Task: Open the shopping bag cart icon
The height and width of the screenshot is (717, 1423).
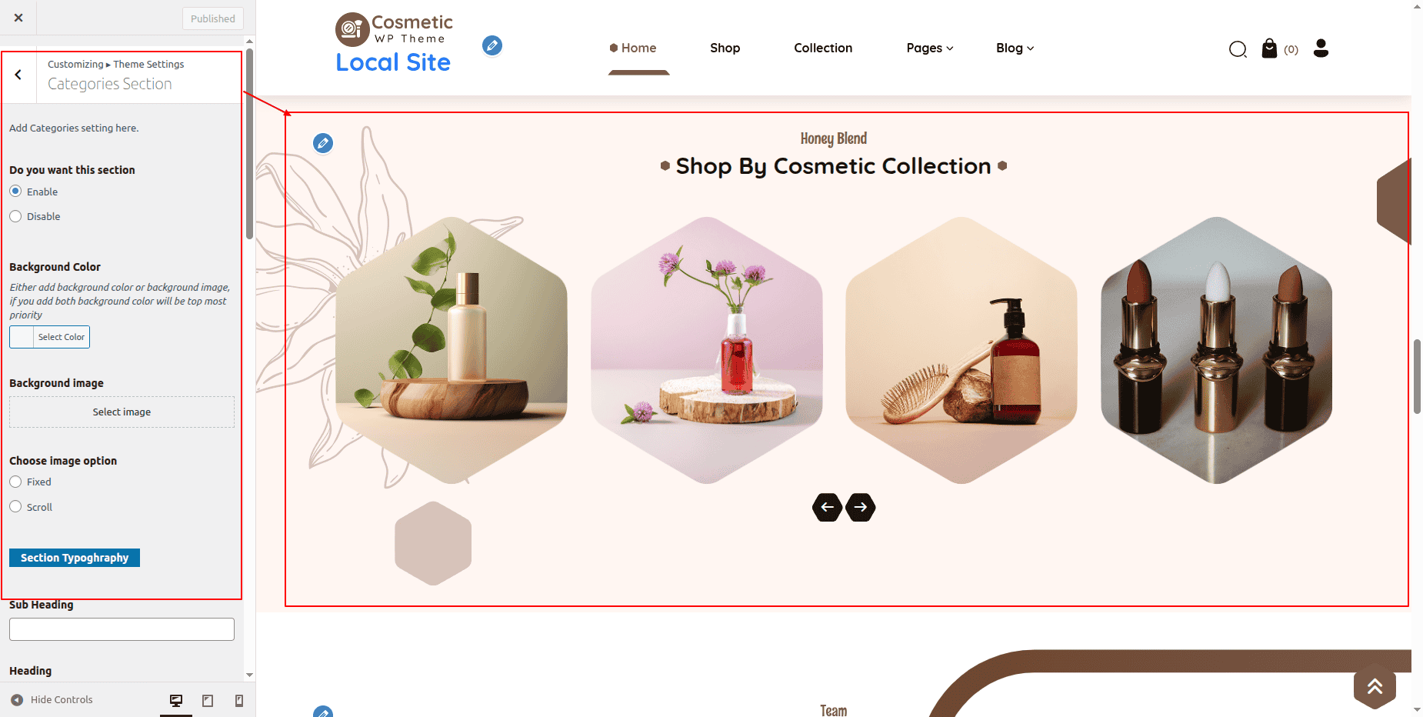Action: point(1269,48)
